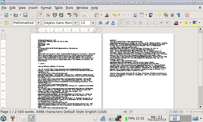
Task: Click the Paste clipboard icon
Action: (97, 15)
